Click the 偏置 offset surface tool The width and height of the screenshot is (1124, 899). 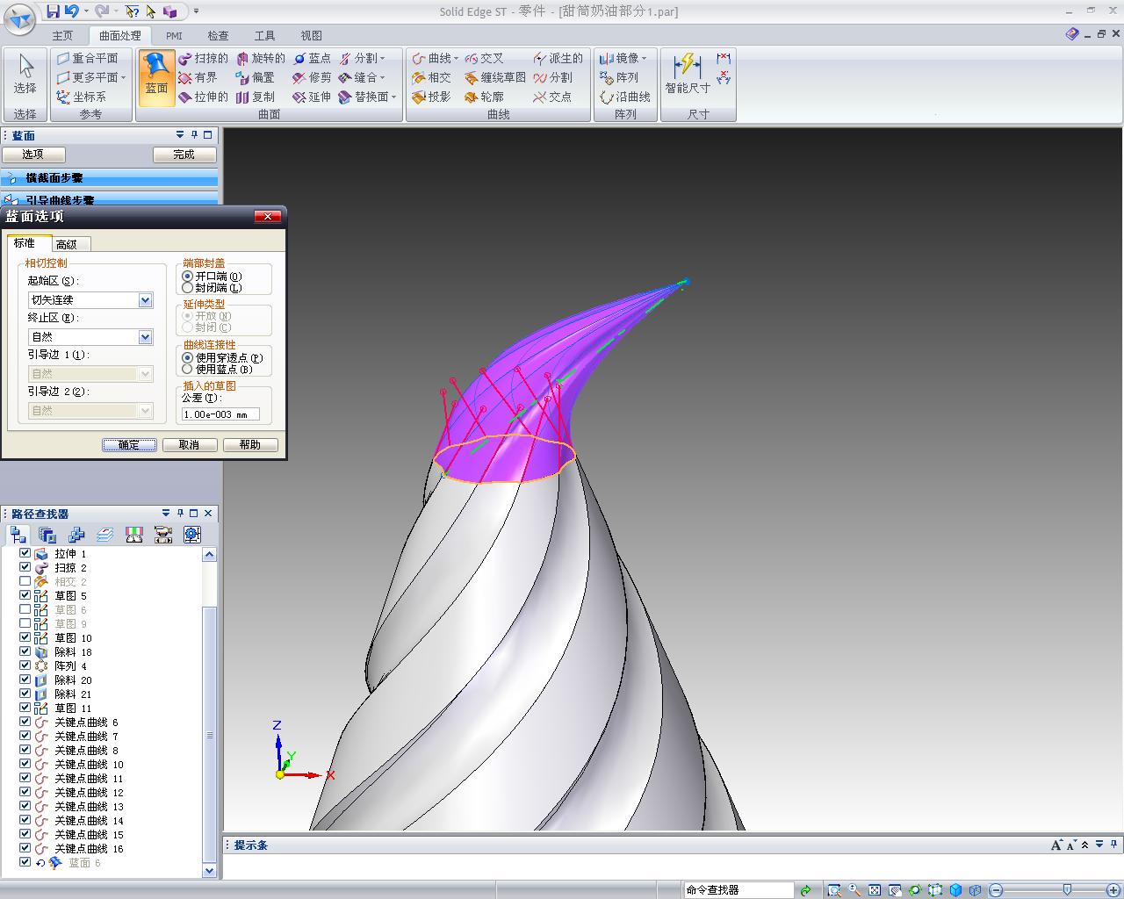pyautogui.click(x=255, y=77)
